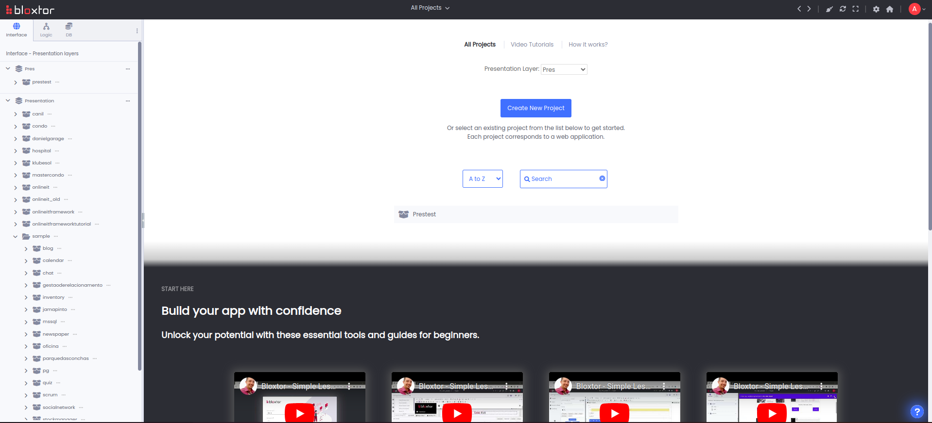Select jamapinto in the tree
This screenshot has height=423, width=932.
click(x=55, y=309)
